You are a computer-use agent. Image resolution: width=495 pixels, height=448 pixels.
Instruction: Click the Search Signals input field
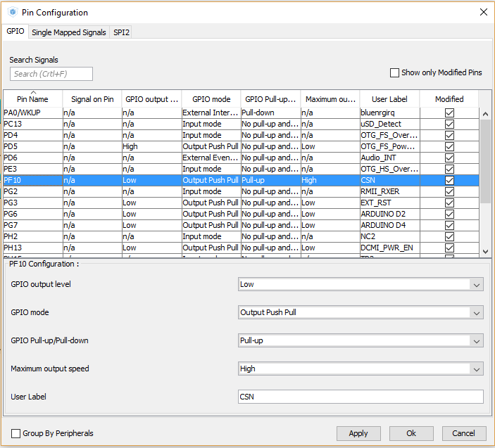(51, 74)
